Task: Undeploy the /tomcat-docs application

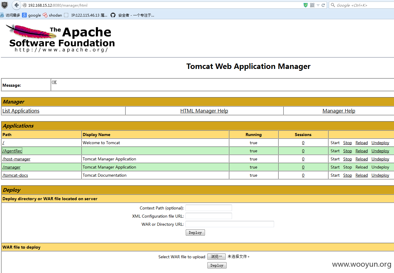Action: click(380, 175)
